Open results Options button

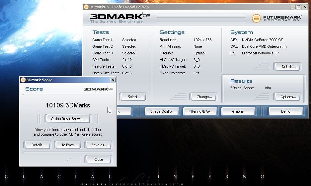click(288, 97)
